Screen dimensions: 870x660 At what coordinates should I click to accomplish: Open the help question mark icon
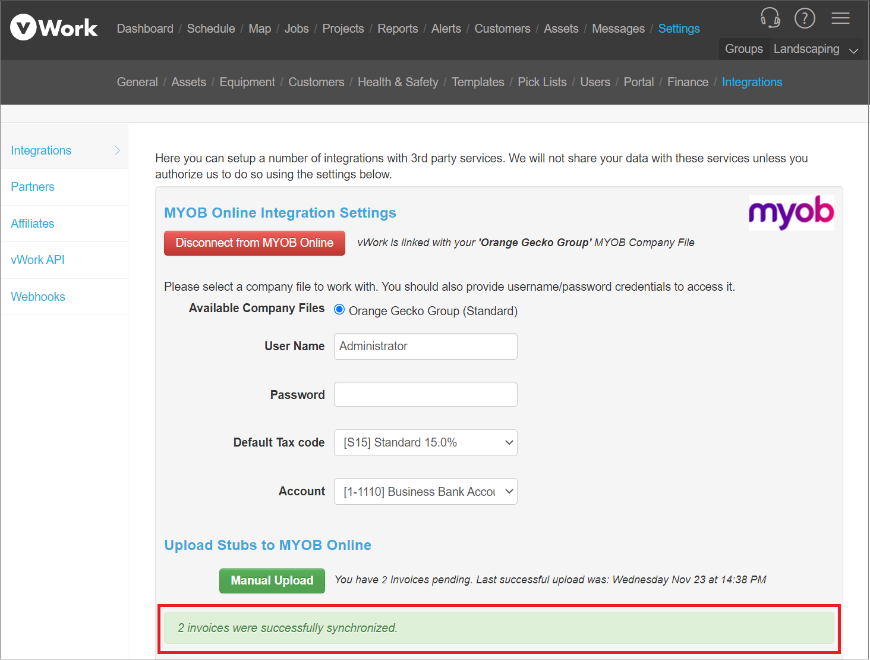805,18
